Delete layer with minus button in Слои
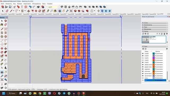Screen dimensions: 170x96 pyautogui.click(x=146, y=49)
